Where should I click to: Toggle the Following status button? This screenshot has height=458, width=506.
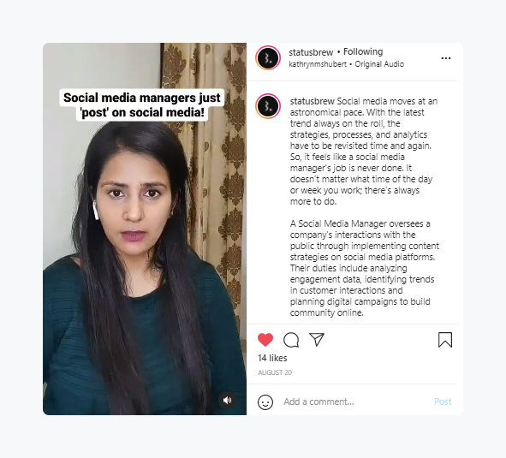coord(363,51)
